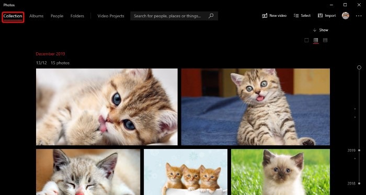This screenshot has height=195, width=366.
Task: Switch to large single-photo view
Action: coord(306,40)
